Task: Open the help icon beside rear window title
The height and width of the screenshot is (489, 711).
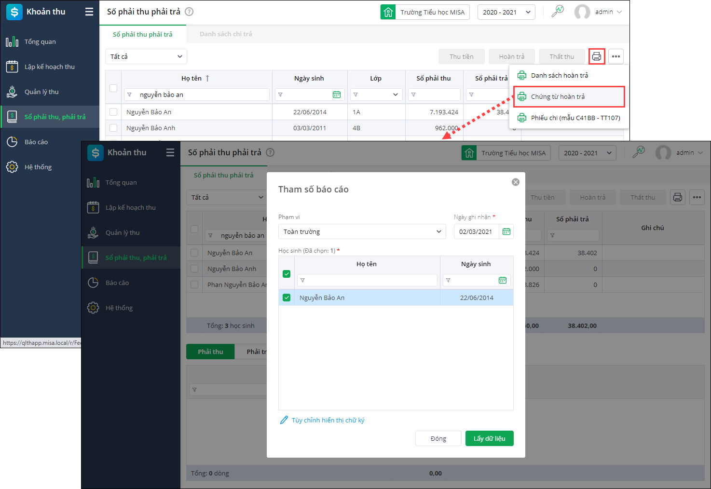Action: [189, 12]
